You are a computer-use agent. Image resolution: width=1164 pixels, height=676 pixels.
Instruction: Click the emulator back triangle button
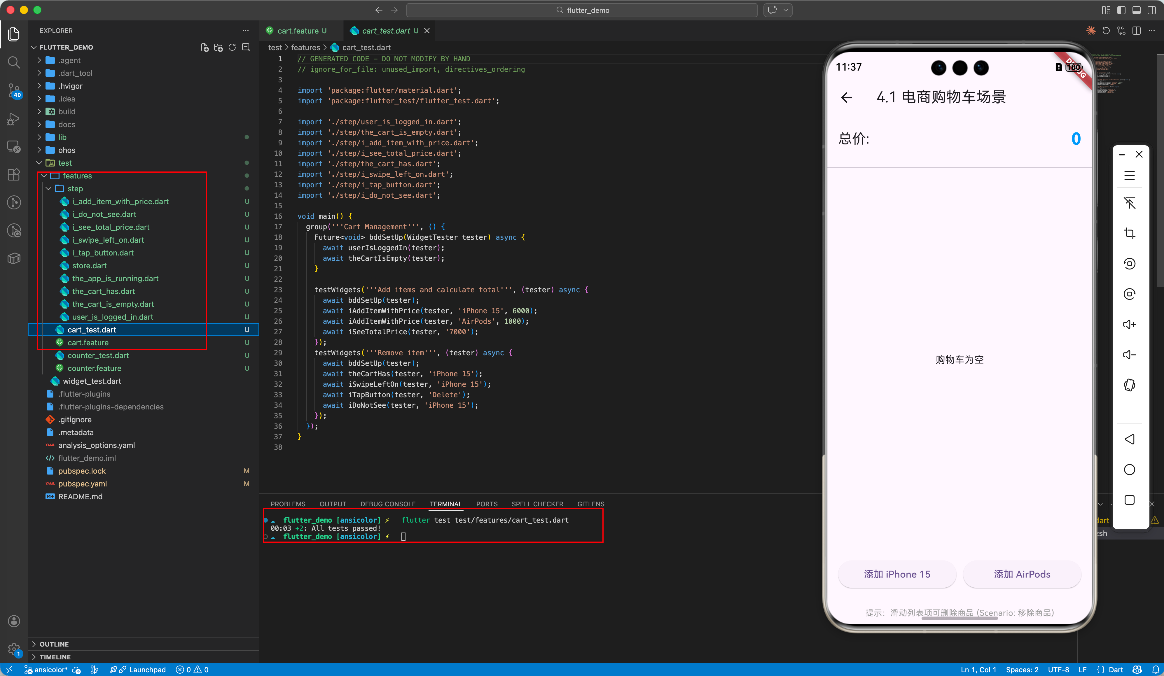[x=1129, y=439]
